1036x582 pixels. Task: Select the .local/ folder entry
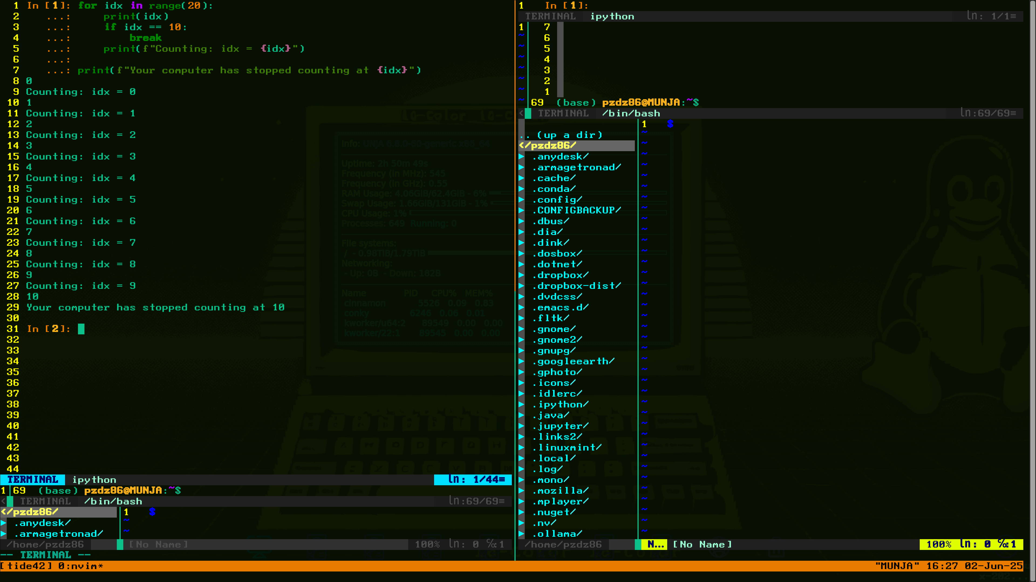pos(554,458)
